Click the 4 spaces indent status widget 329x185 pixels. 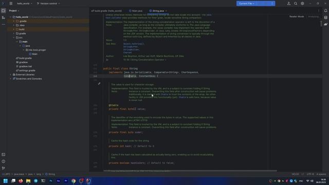pyautogui.click(x=321, y=174)
